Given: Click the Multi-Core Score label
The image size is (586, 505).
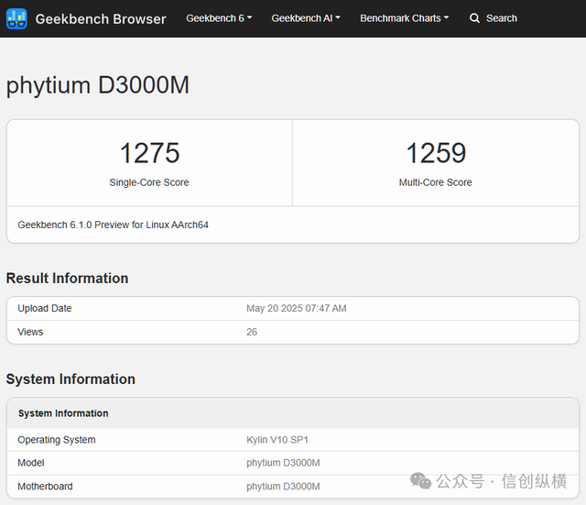Looking at the screenshot, I should point(436,182).
